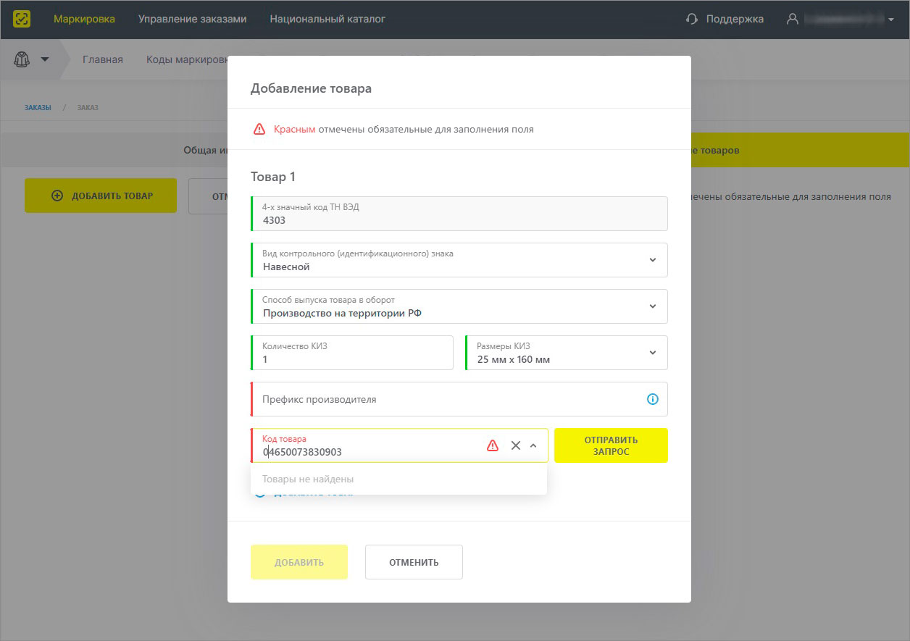Screen dimensions: 910x641
Task: Click the 4-х значный код ТН ВЭД field
Action: [x=459, y=214]
